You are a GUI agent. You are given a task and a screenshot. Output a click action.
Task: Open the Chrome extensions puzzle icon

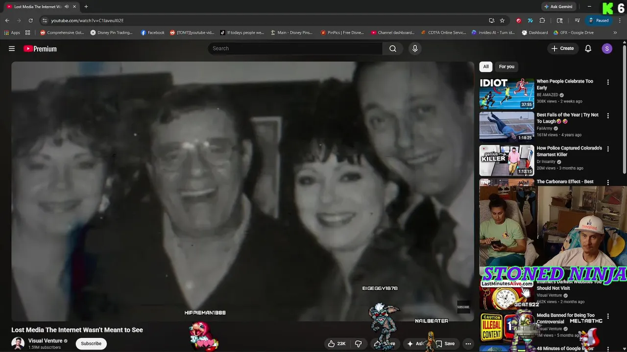(x=542, y=21)
